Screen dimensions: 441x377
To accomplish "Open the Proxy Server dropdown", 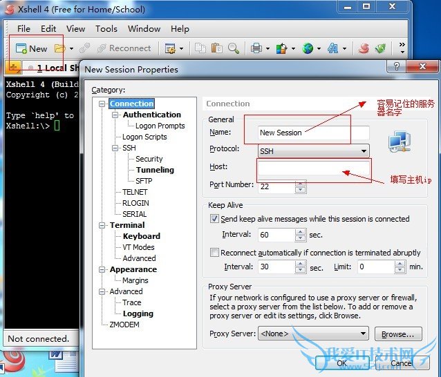I will coord(313,333).
